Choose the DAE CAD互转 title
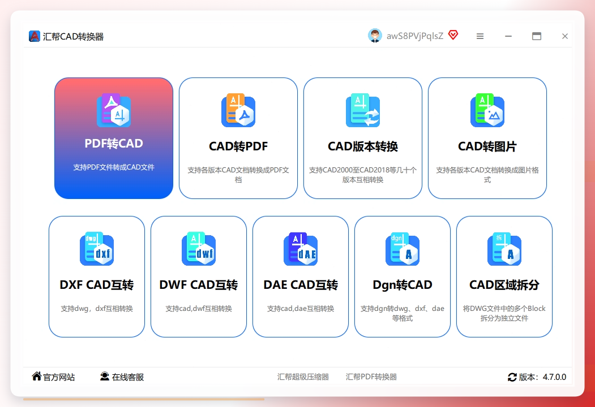 [301, 285]
